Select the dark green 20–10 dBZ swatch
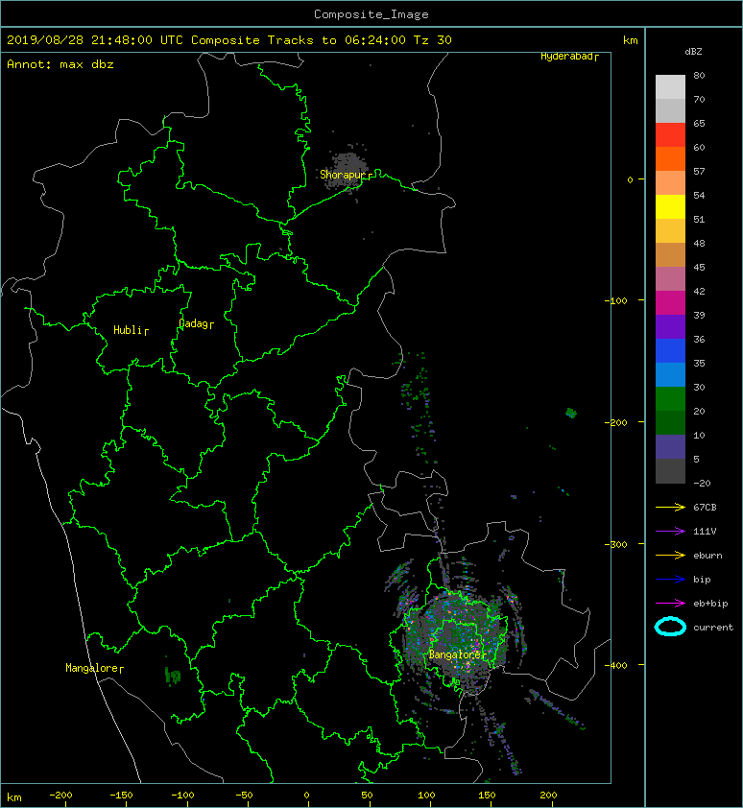This screenshot has height=808, width=743. coord(670,422)
